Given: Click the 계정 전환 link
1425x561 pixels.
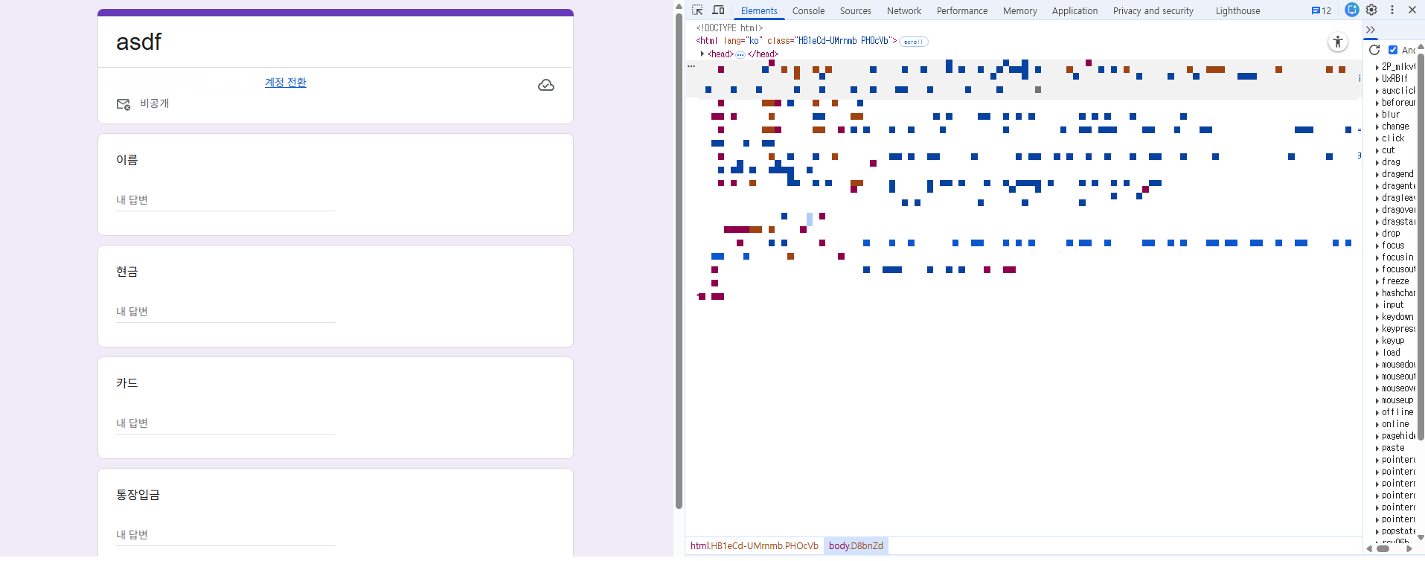Looking at the screenshot, I should pos(286,82).
